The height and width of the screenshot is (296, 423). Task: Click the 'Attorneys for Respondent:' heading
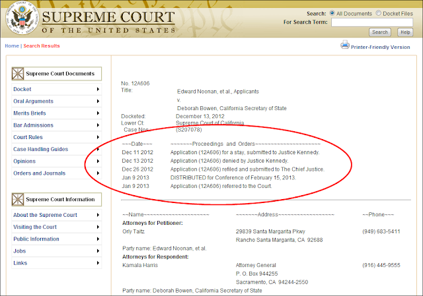click(x=155, y=256)
